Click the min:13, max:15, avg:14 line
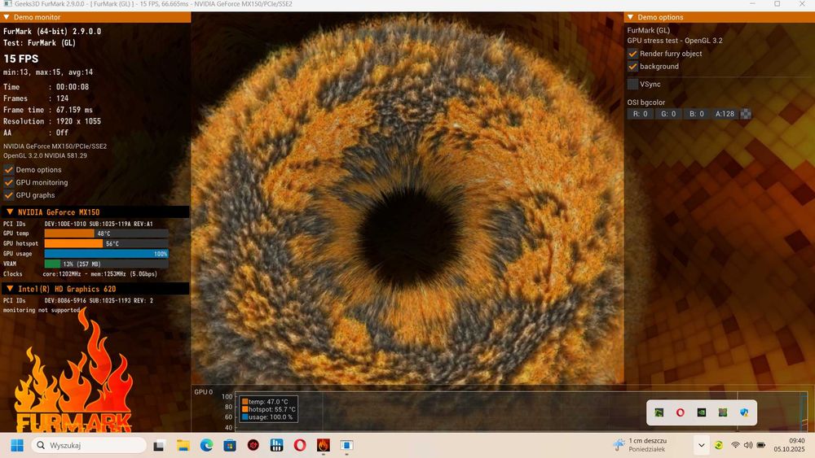This screenshot has height=458, width=815. click(x=48, y=72)
